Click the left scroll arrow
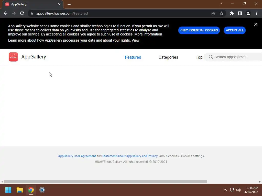The image size is (262, 196). click(x=2, y=181)
